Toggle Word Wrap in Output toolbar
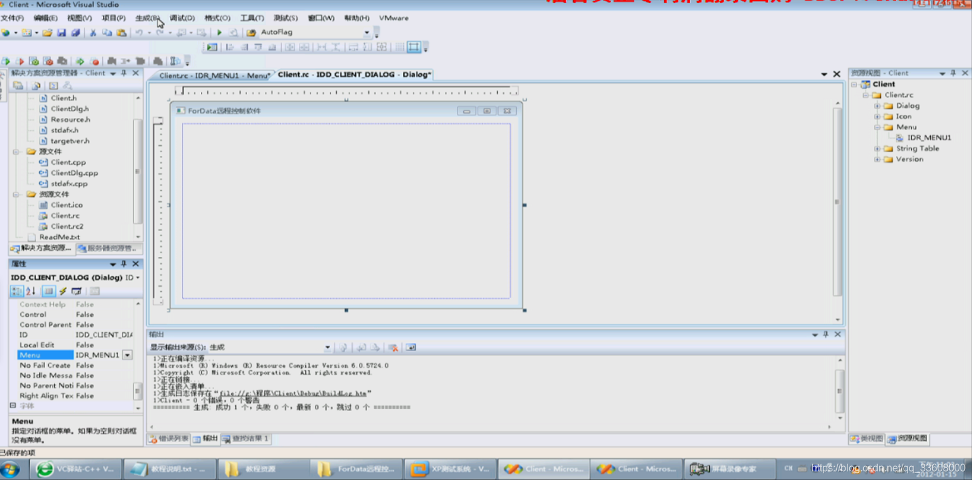 411,347
